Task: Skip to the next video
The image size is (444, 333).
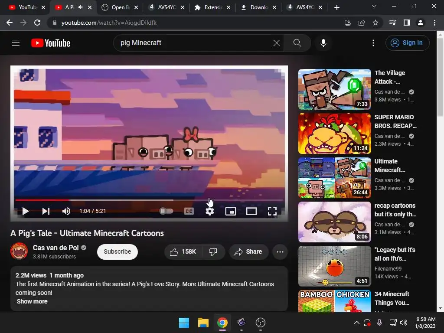Action: pos(46,211)
